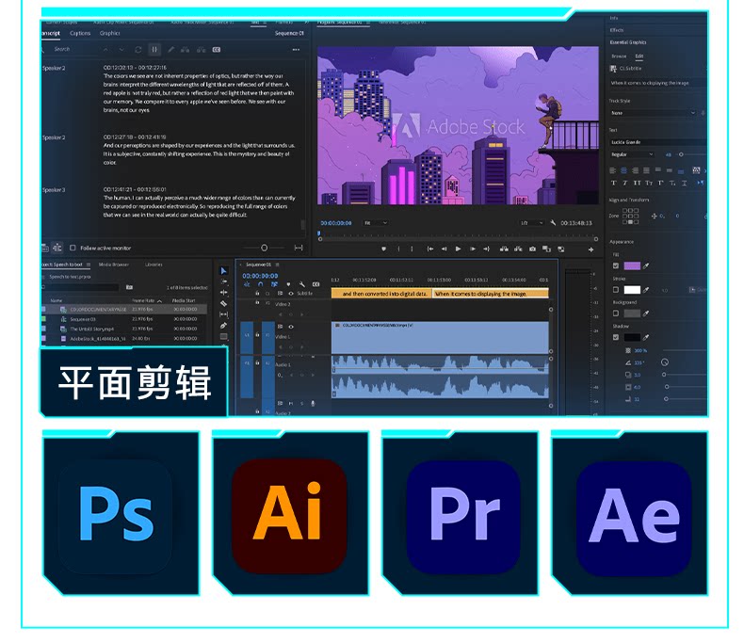This screenshot has width=744, height=643.
Task: Select the Razor tool
Action: (223, 303)
